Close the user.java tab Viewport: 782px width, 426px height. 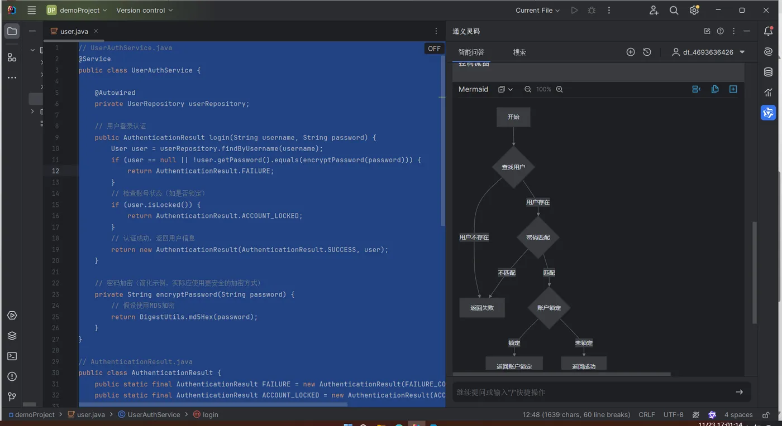pyautogui.click(x=96, y=31)
